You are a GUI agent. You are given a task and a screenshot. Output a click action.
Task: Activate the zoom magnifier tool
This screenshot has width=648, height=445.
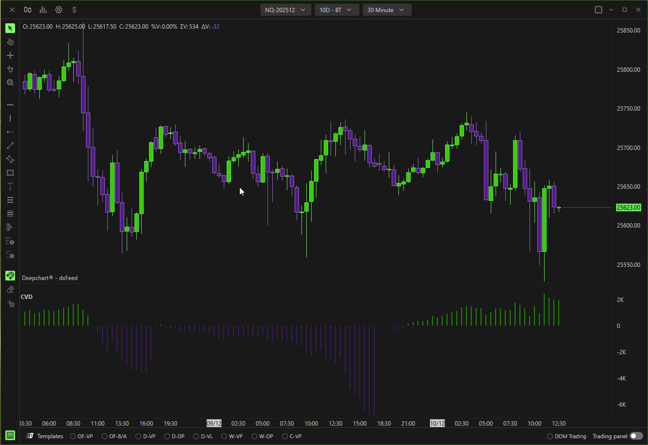point(10,83)
